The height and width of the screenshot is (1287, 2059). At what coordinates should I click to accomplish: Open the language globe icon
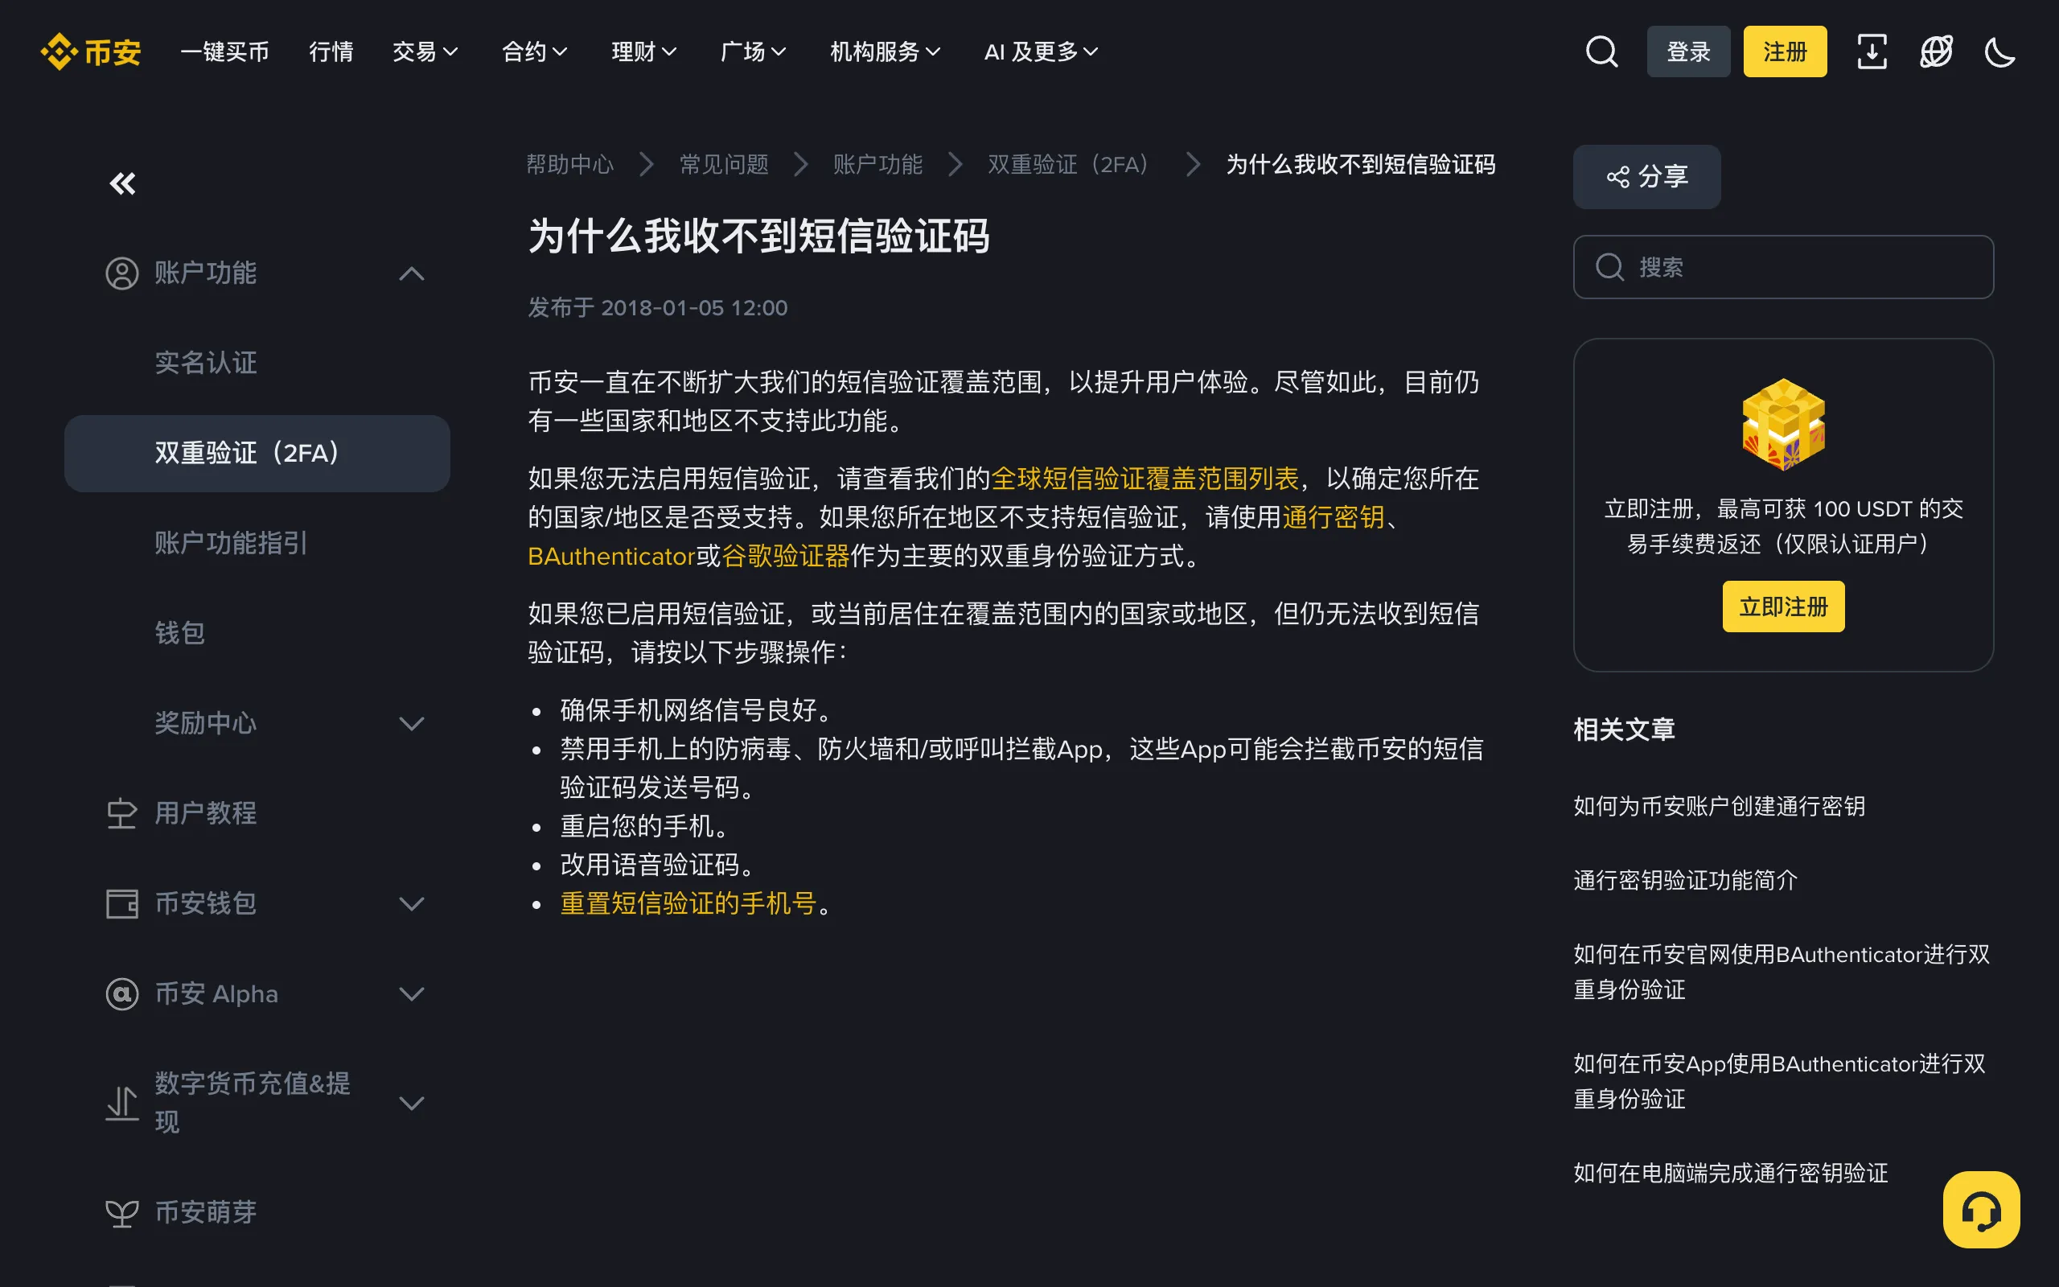pos(1936,52)
